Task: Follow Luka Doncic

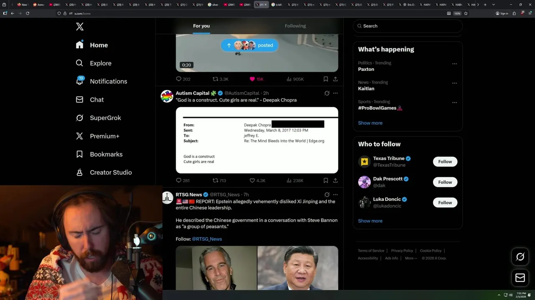Action: [x=445, y=202]
